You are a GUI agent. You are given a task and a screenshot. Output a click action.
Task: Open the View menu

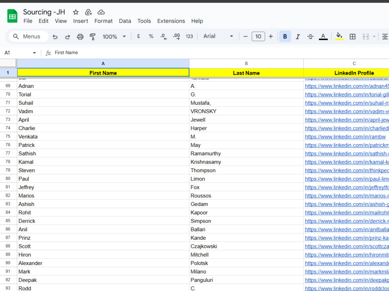point(61,21)
